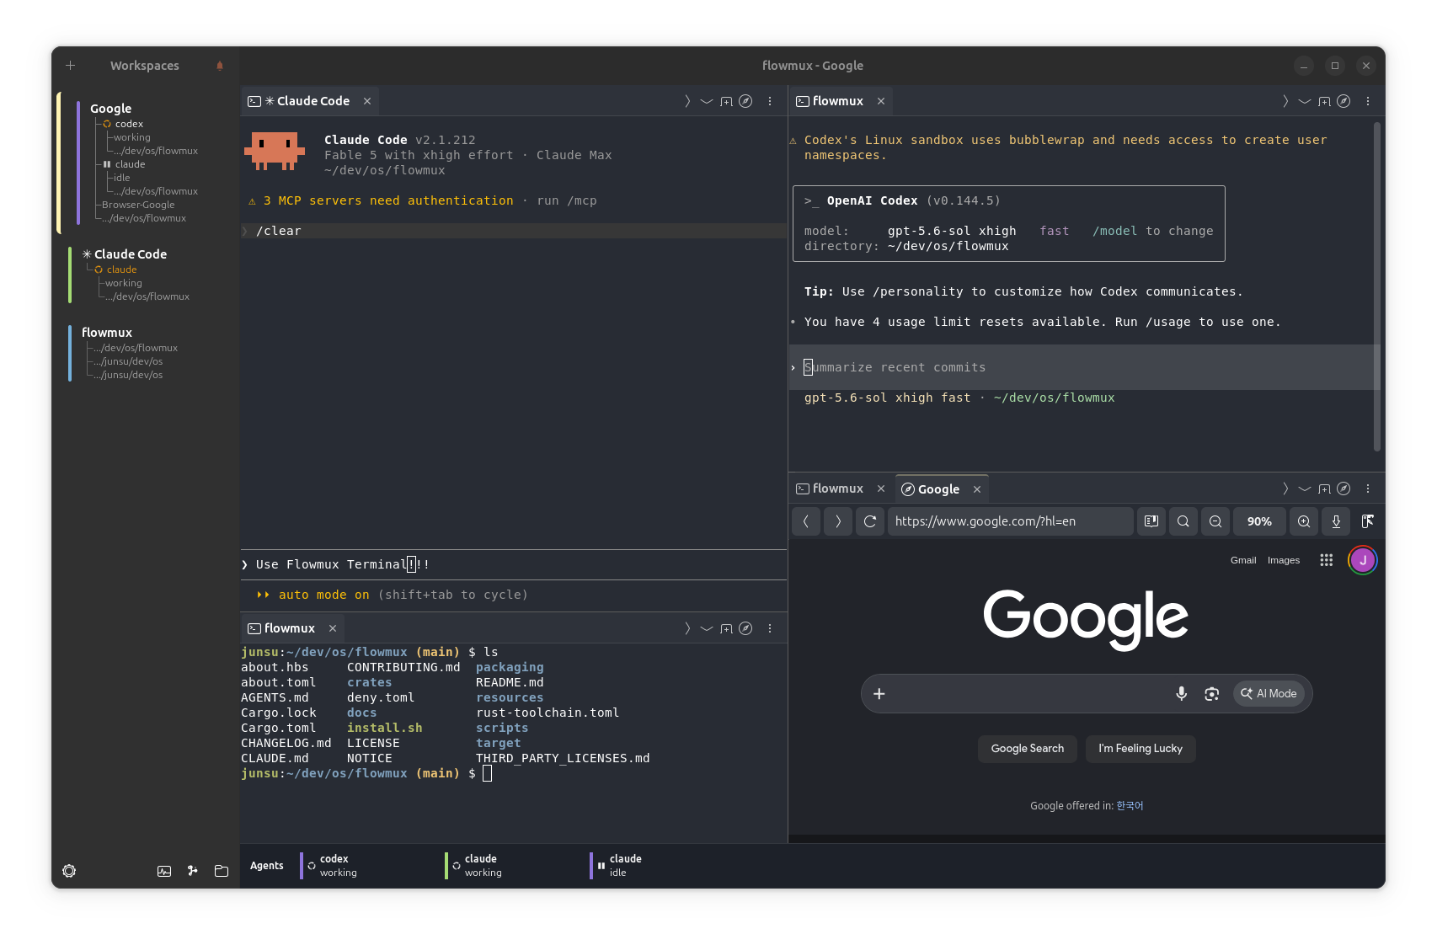Add a new tab in the Google browser pane
The image size is (1437, 945).
[x=1324, y=489]
